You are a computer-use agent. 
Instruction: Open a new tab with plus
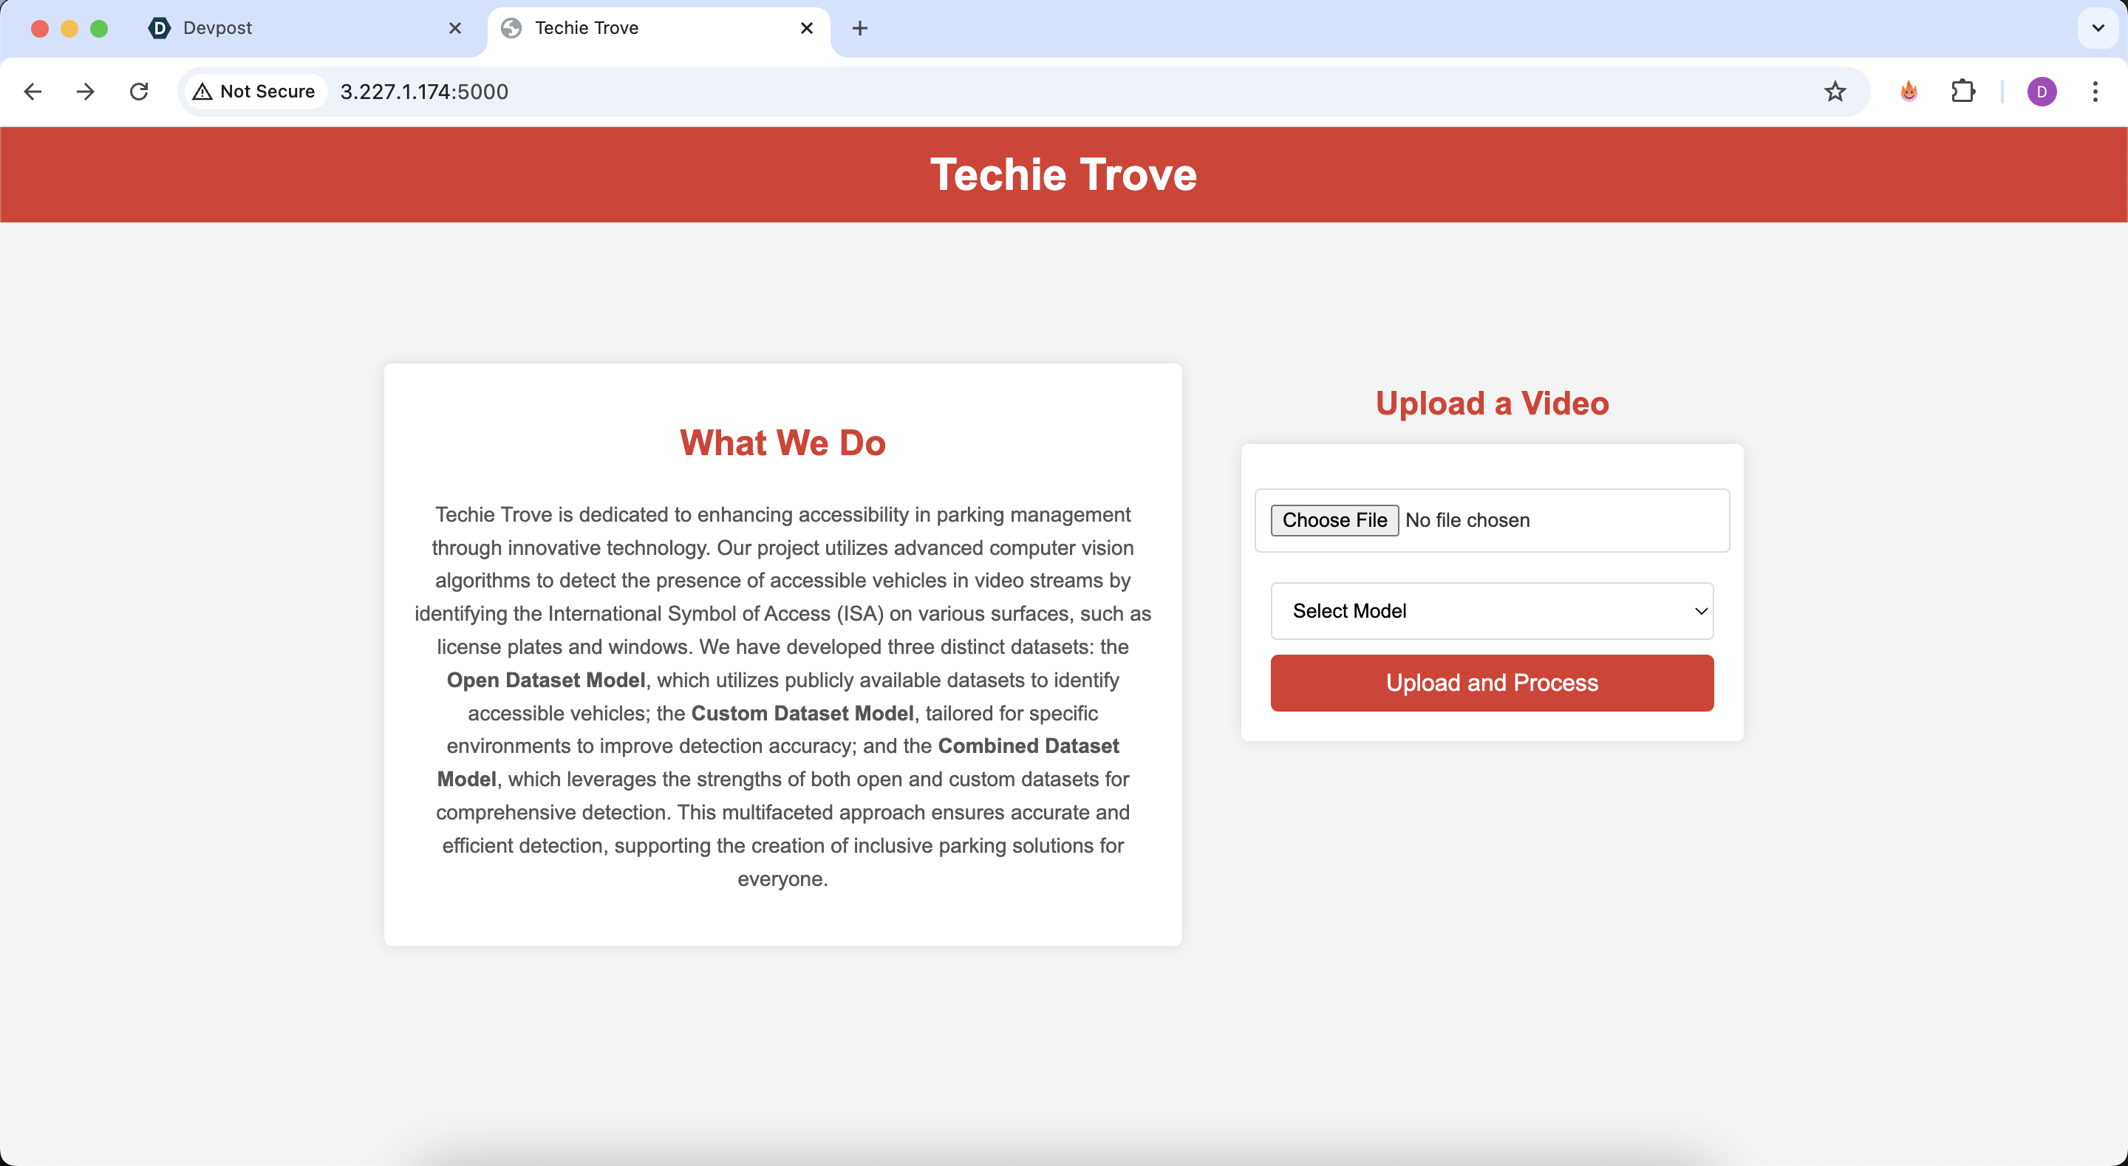pos(860,28)
